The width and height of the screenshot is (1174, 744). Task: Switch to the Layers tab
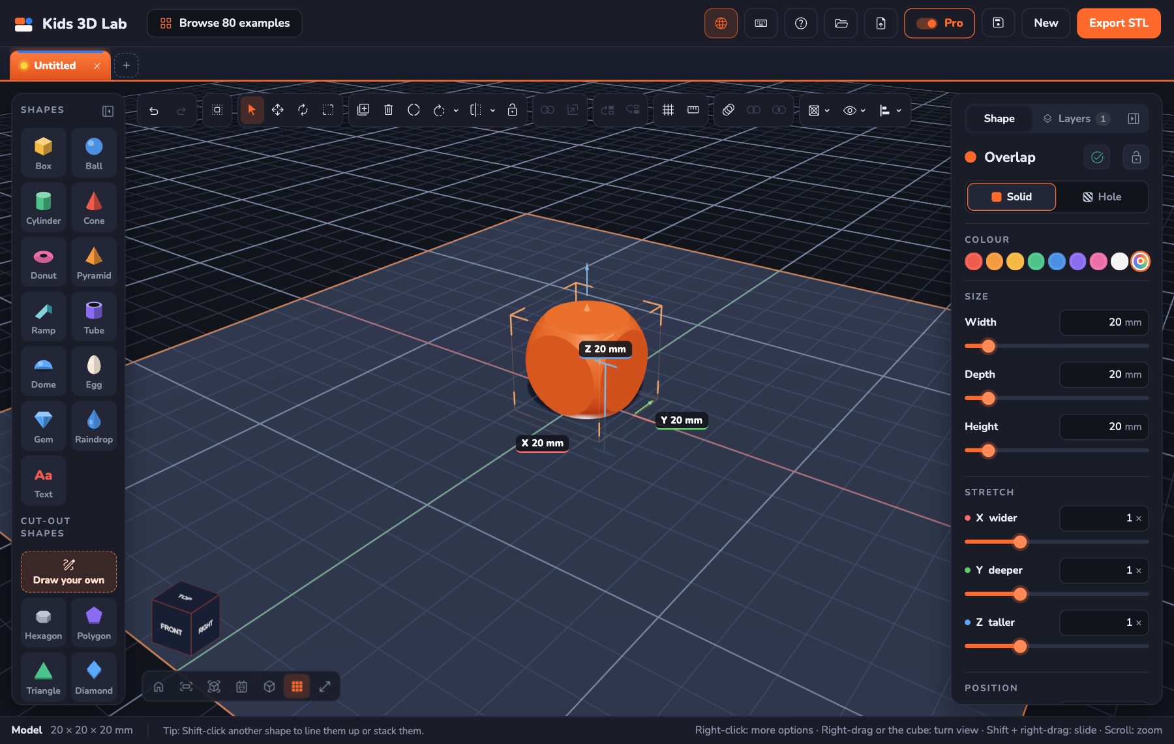click(x=1075, y=119)
